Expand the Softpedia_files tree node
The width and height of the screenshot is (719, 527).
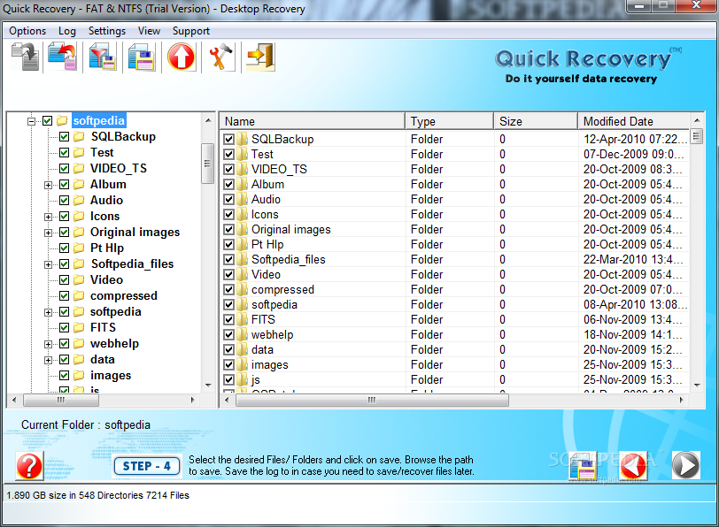pyautogui.click(x=48, y=264)
